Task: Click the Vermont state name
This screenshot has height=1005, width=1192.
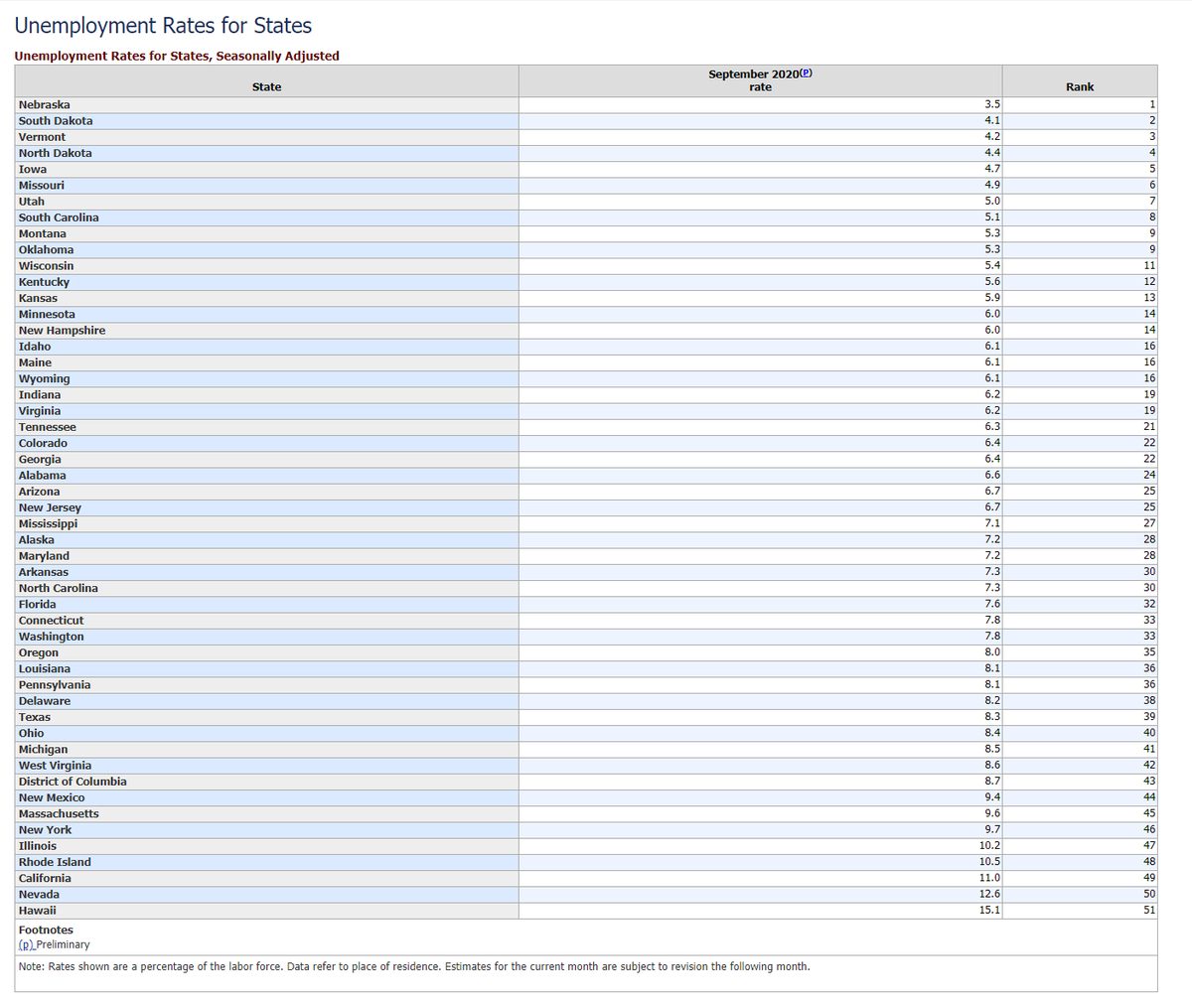Action: click(42, 137)
